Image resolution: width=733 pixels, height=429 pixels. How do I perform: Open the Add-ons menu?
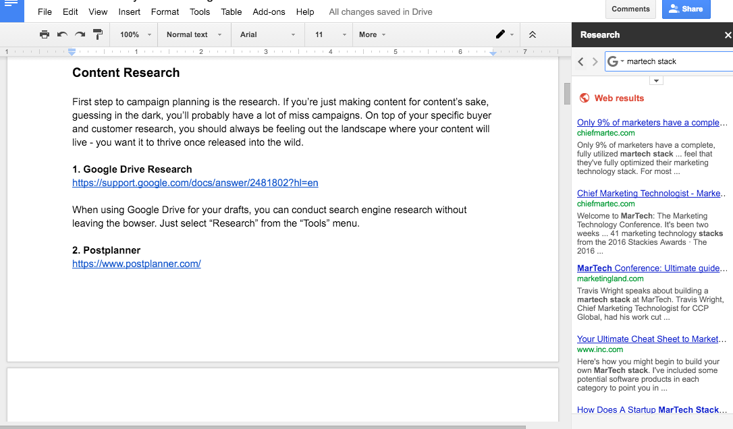click(269, 11)
